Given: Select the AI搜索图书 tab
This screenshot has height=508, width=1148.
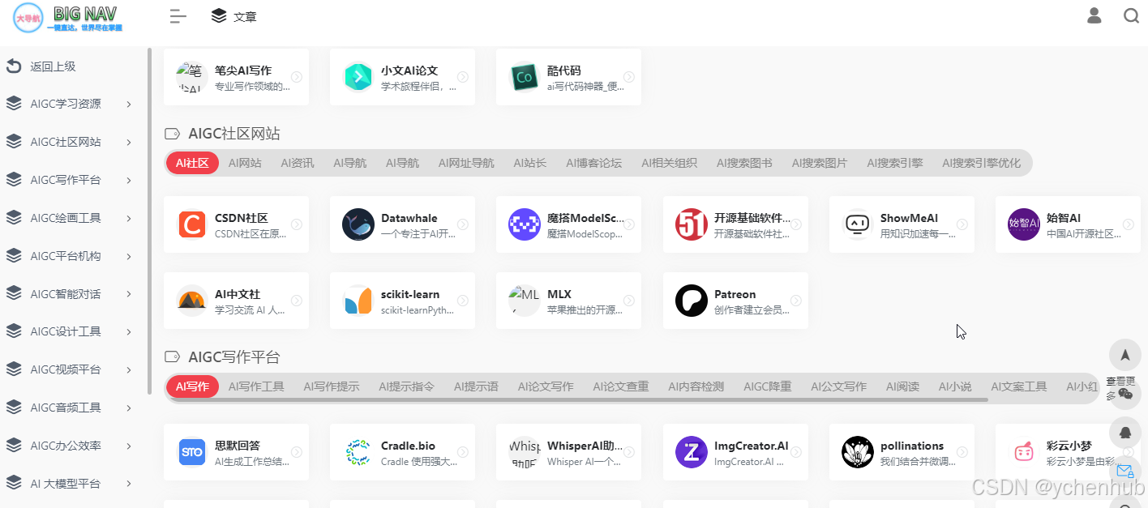Looking at the screenshot, I should [744, 163].
